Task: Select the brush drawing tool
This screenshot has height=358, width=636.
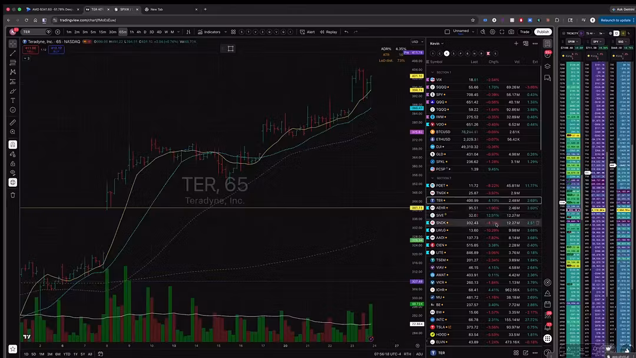Action: pos(12,91)
